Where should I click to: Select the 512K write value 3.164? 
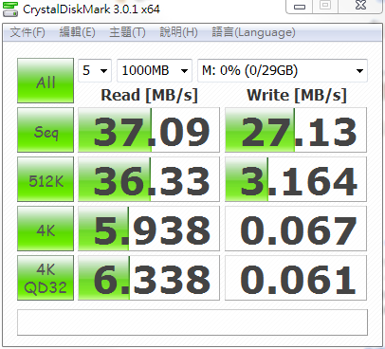pos(296,179)
